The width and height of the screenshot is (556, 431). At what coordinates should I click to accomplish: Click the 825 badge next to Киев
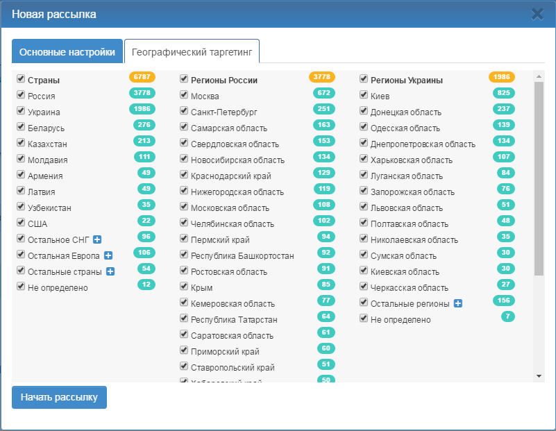pyautogui.click(x=503, y=93)
